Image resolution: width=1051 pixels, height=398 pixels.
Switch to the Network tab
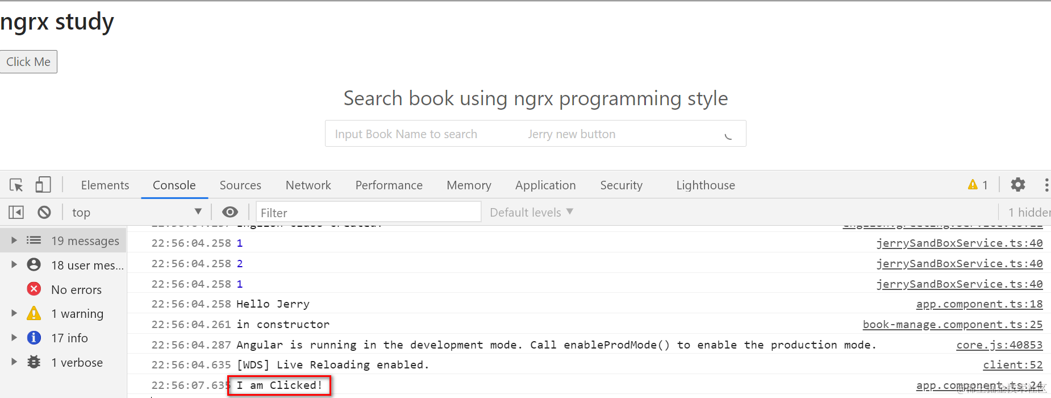coord(308,185)
